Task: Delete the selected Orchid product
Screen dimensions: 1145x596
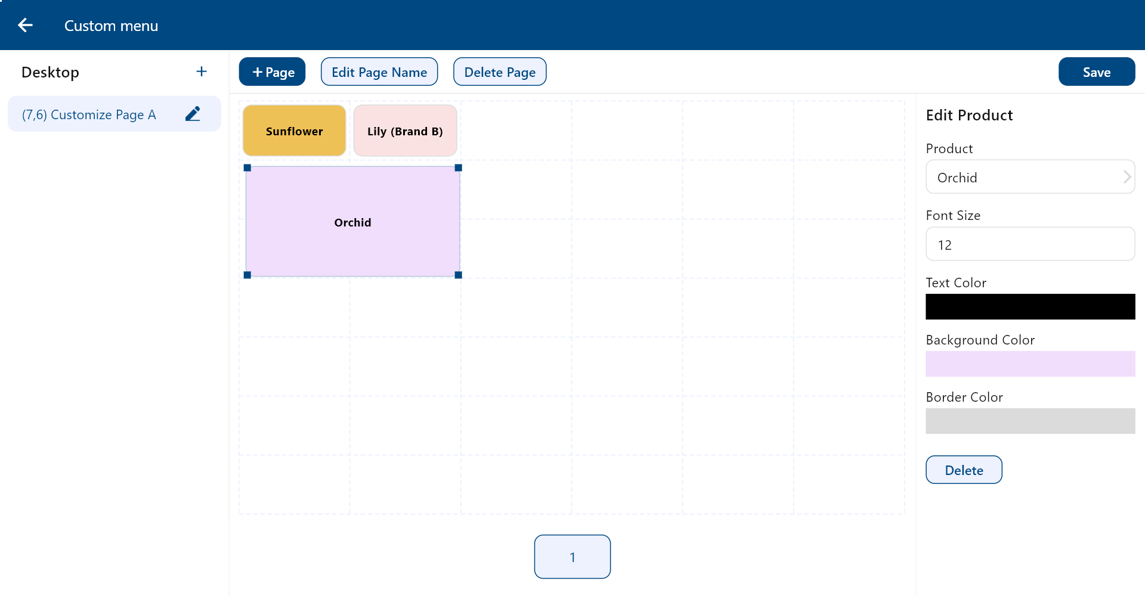Action: point(964,470)
